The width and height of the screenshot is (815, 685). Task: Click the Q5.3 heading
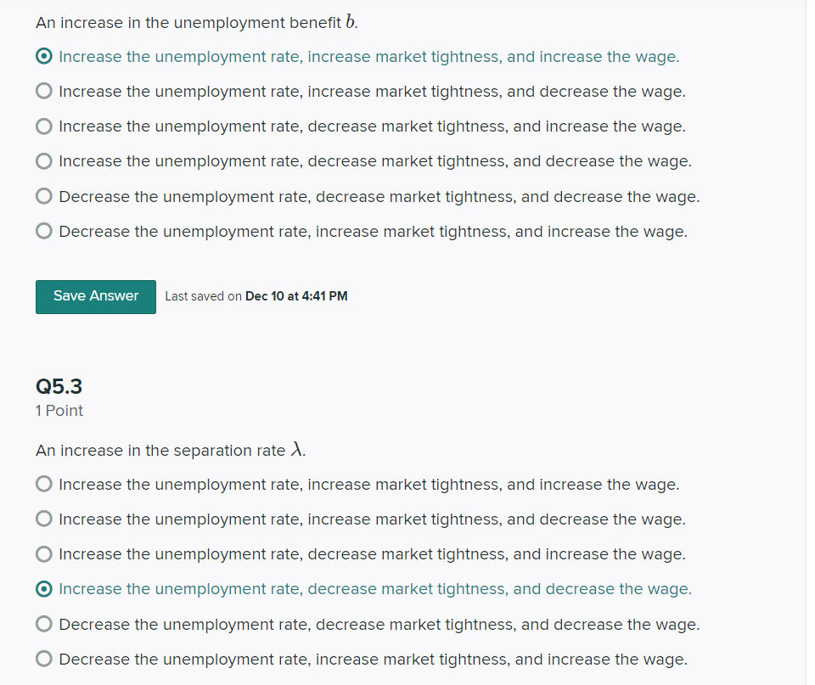click(x=59, y=386)
